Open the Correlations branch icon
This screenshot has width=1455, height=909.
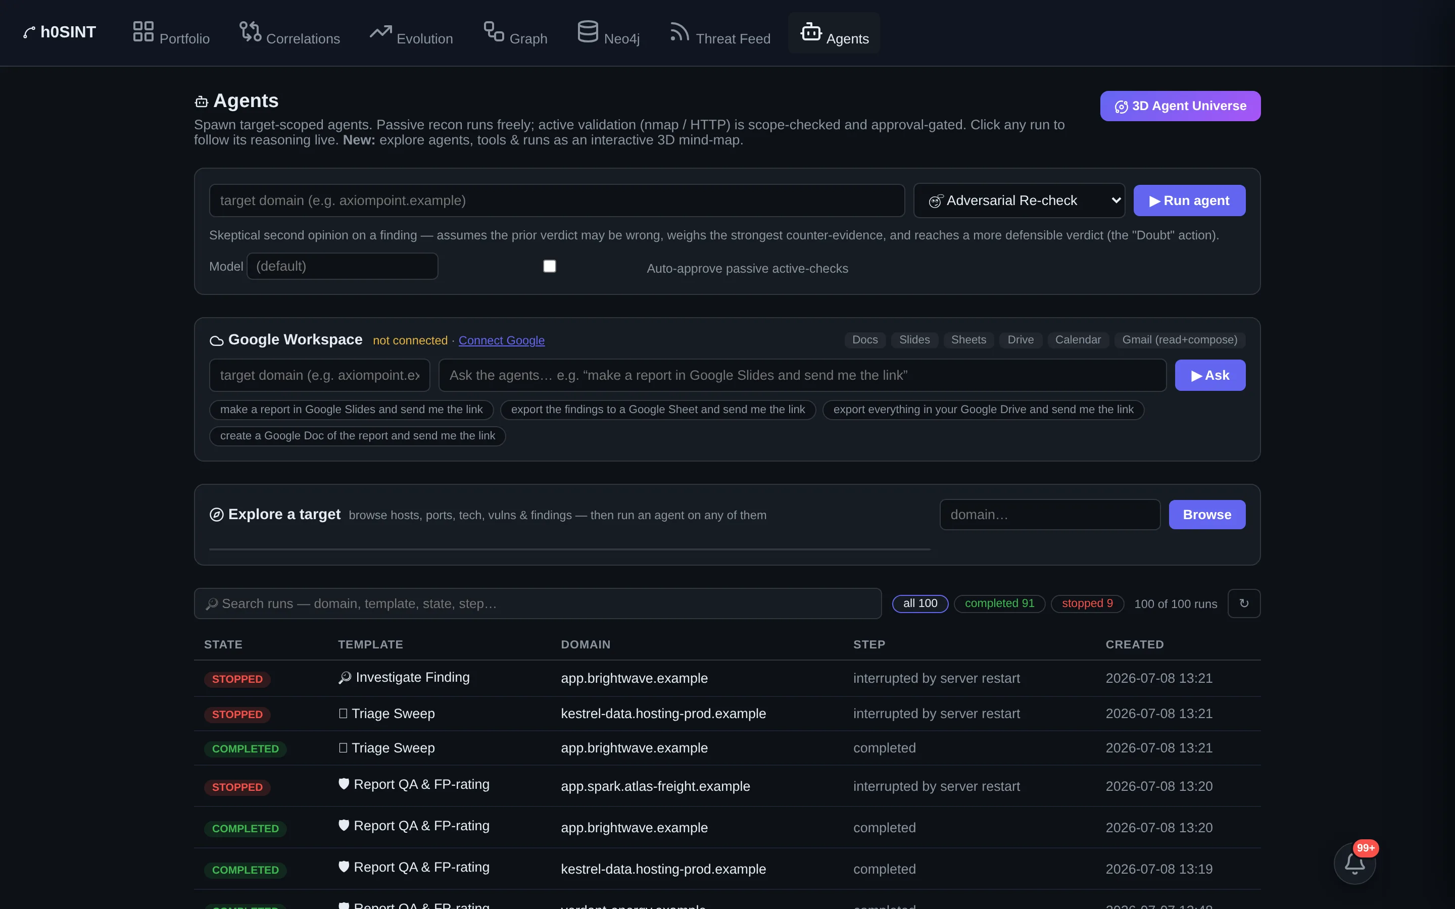pos(250,31)
